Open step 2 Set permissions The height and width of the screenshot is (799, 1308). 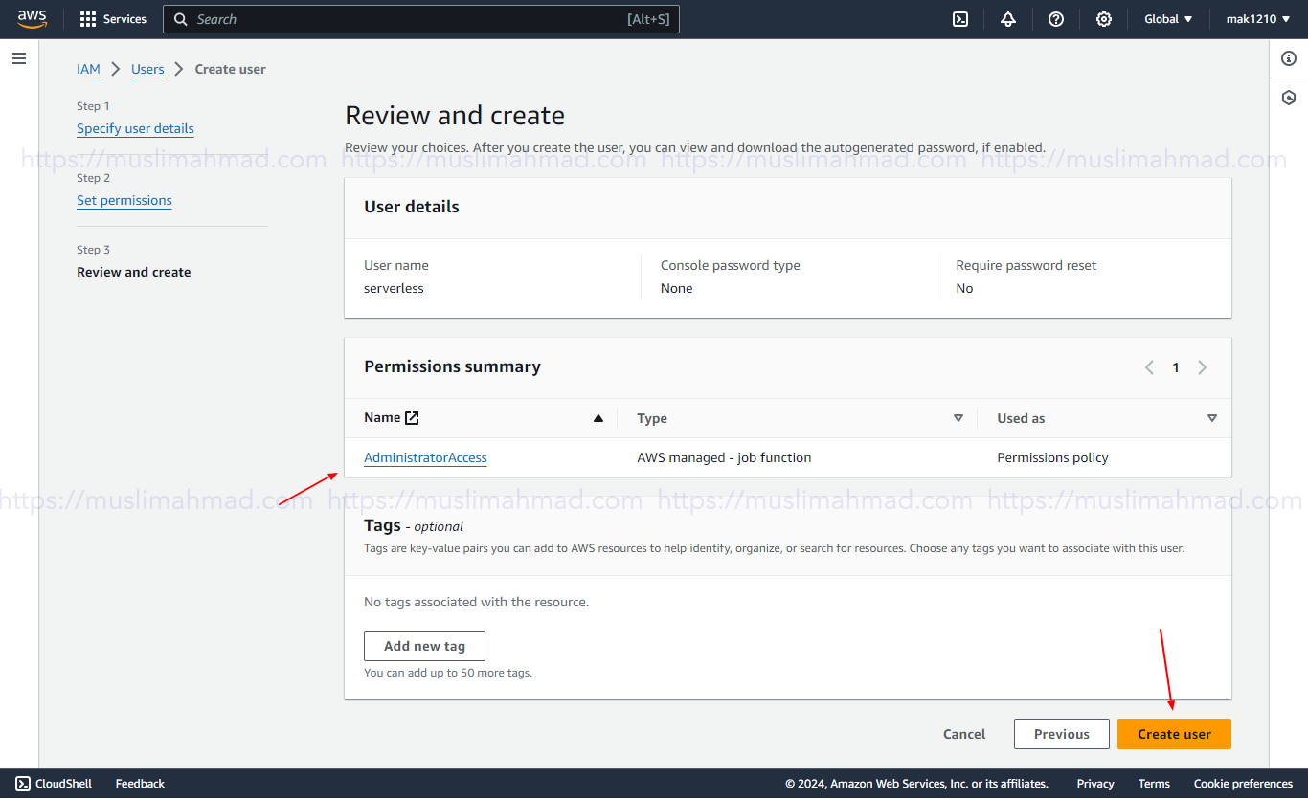[124, 200]
